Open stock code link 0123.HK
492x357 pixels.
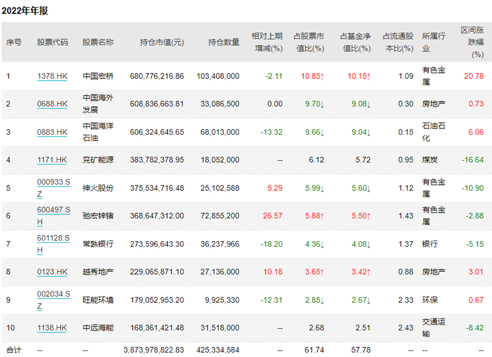52,272
